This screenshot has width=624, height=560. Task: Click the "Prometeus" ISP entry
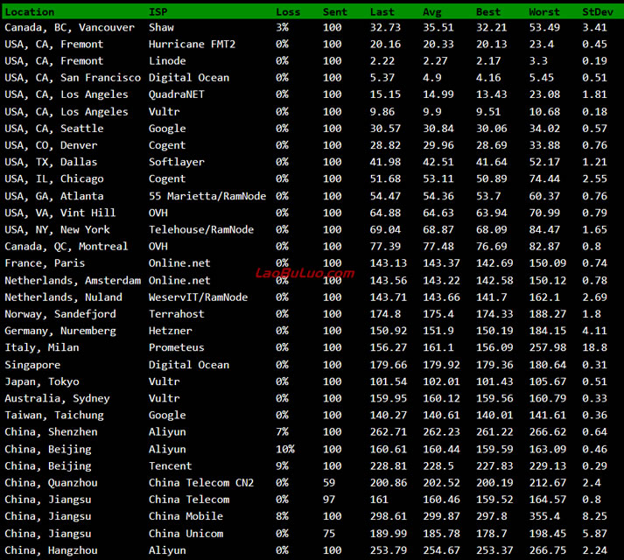click(x=176, y=347)
